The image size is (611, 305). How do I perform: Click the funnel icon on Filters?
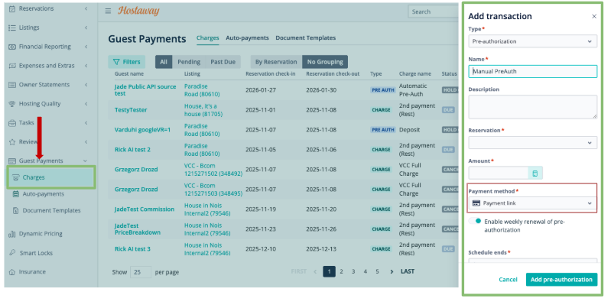(116, 62)
